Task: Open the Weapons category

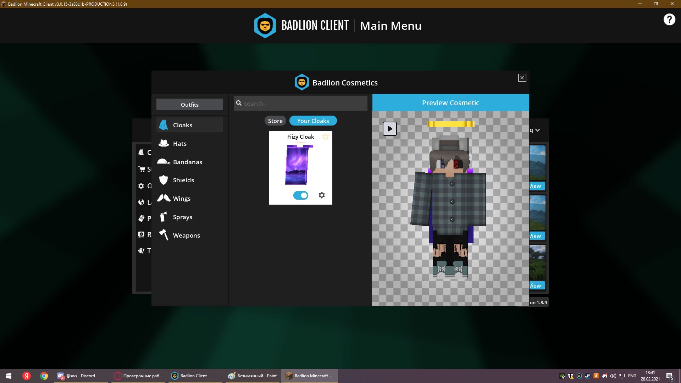Action: pos(190,235)
